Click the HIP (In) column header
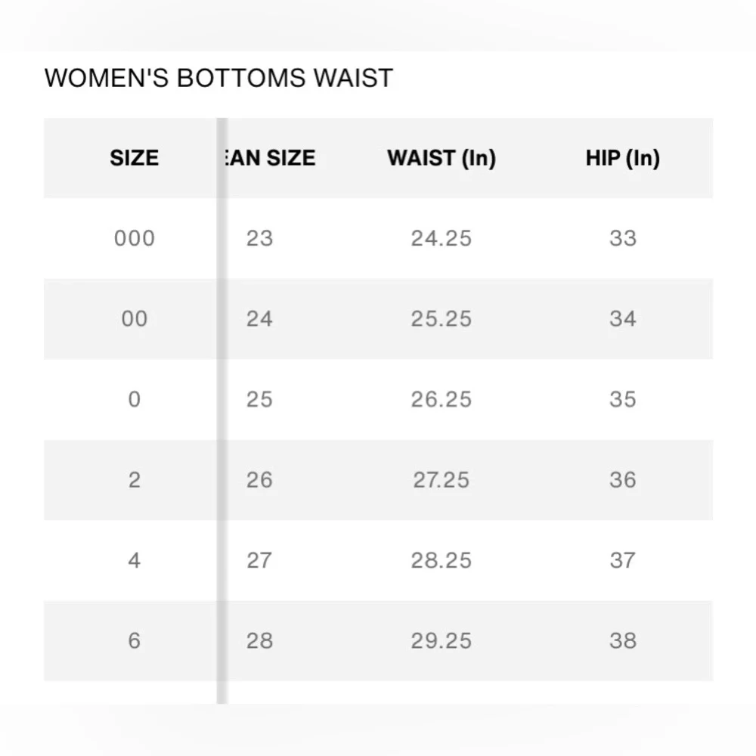The image size is (756, 756). [622, 158]
